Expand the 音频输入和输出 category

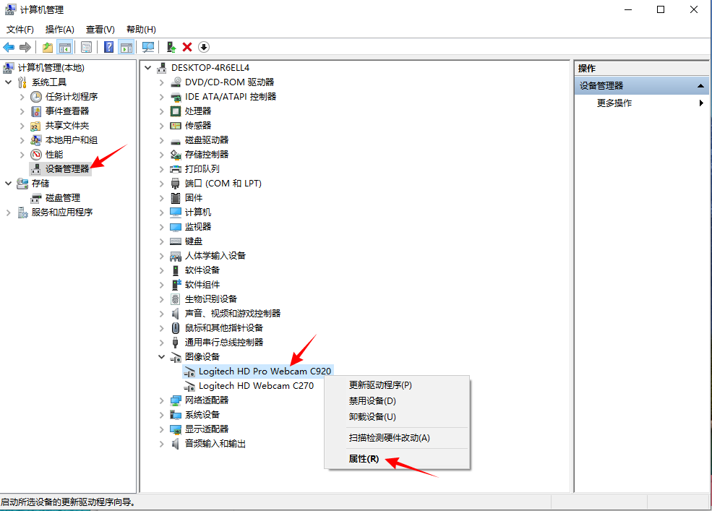coord(162,444)
